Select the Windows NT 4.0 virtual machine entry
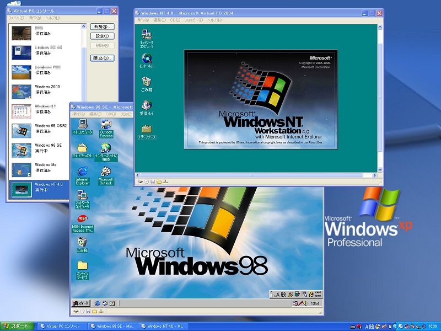 (x=39, y=189)
